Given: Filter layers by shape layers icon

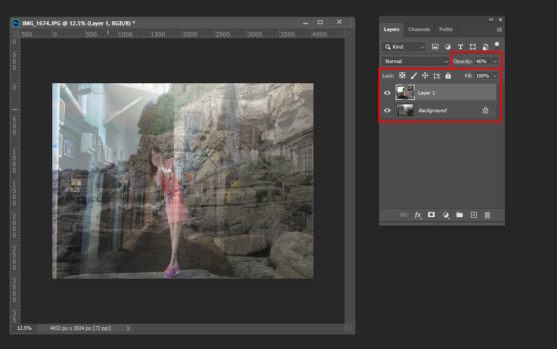Looking at the screenshot, I should click(x=473, y=47).
